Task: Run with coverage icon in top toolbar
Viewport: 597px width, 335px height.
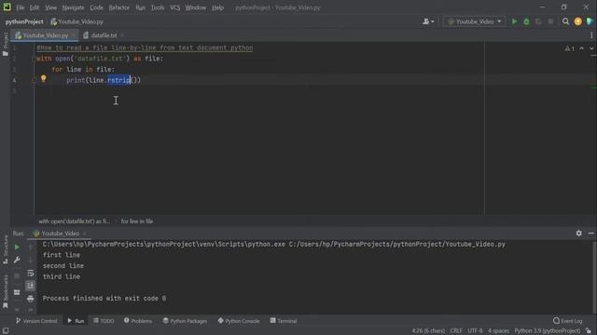Action: (538, 21)
